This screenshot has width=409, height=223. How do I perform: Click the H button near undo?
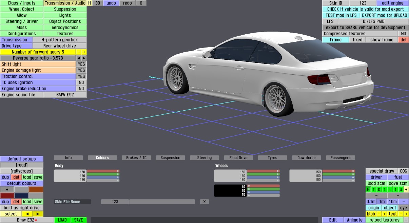tap(90, 3)
